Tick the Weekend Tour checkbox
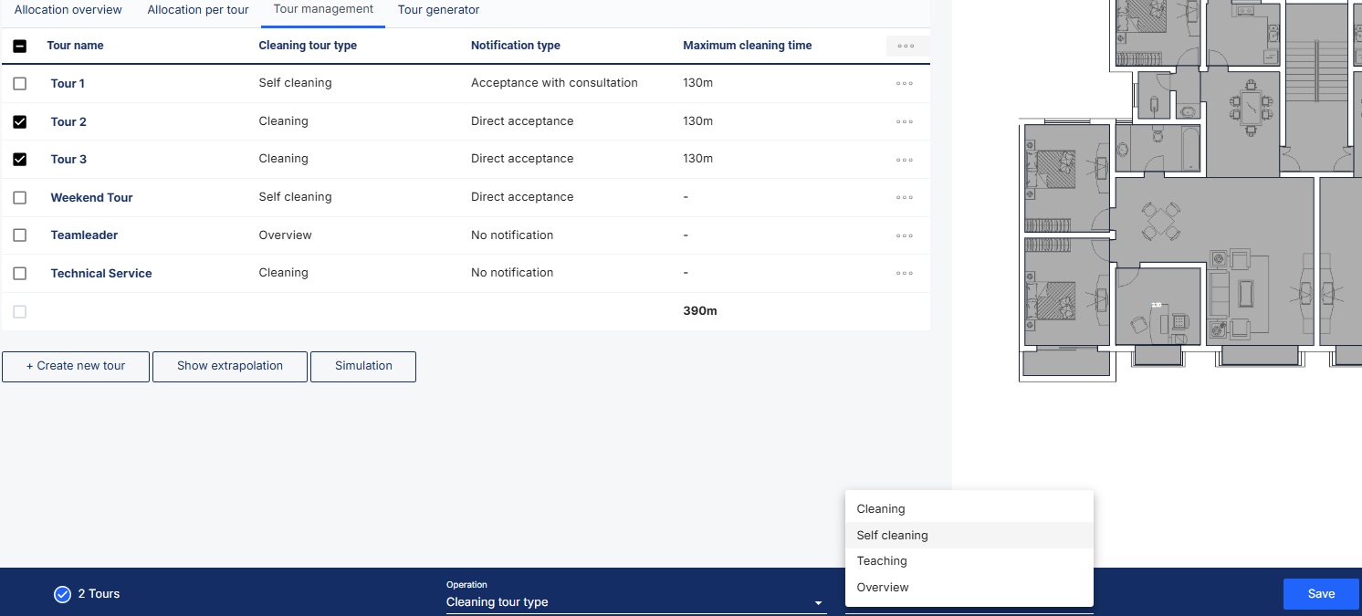This screenshot has width=1362, height=616. coord(20,198)
